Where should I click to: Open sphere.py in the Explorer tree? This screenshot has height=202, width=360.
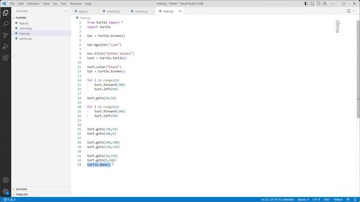coord(41,39)
